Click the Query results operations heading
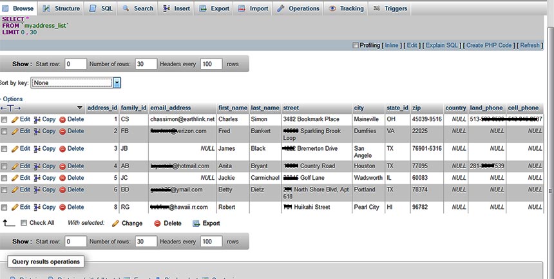The height and width of the screenshot is (279, 554). (46, 262)
